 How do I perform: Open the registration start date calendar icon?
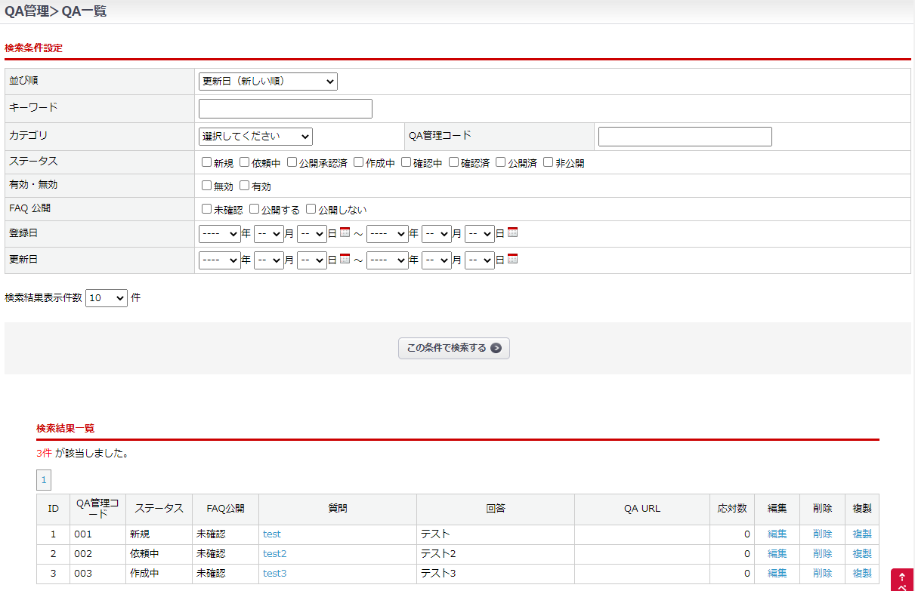pos(345,233)
